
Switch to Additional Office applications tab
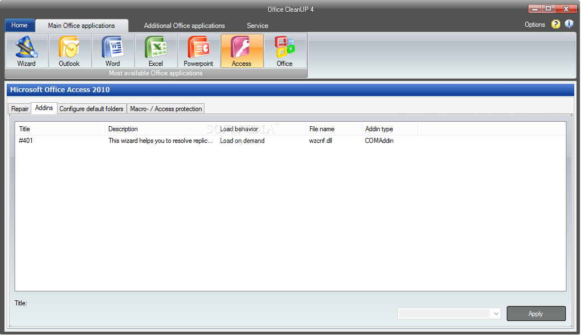[184, 26]
